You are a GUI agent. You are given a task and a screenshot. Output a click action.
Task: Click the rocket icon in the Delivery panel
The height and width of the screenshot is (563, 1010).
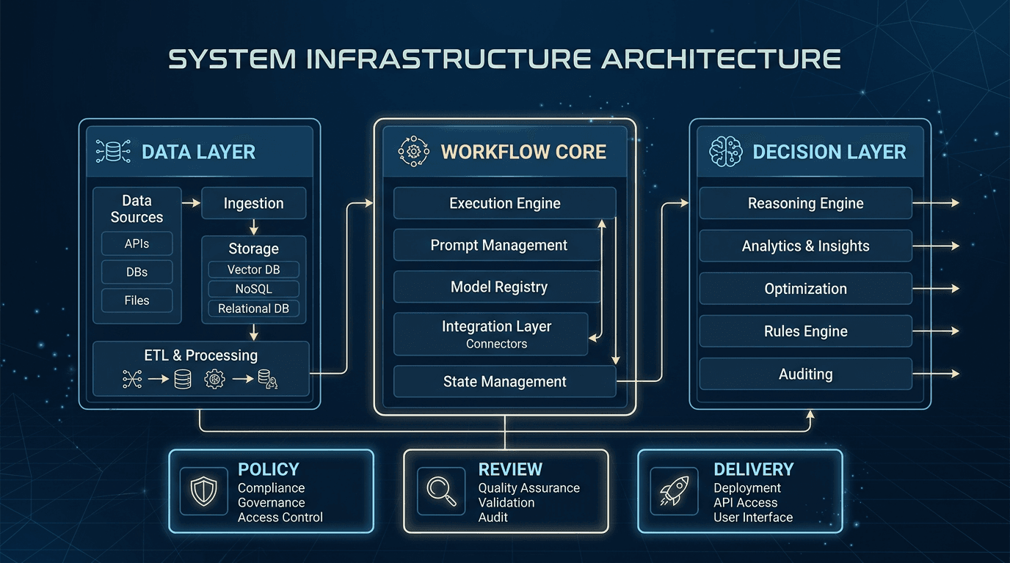675,491
